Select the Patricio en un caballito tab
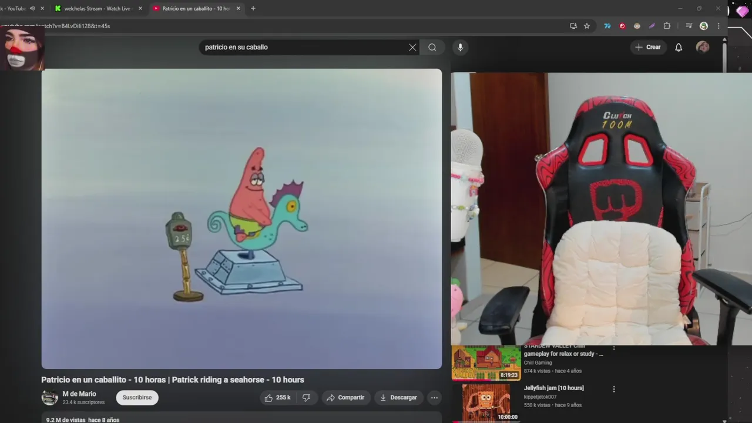Viewport: 752px width, 423px height. pyautogui.click(x=196, y=8)
